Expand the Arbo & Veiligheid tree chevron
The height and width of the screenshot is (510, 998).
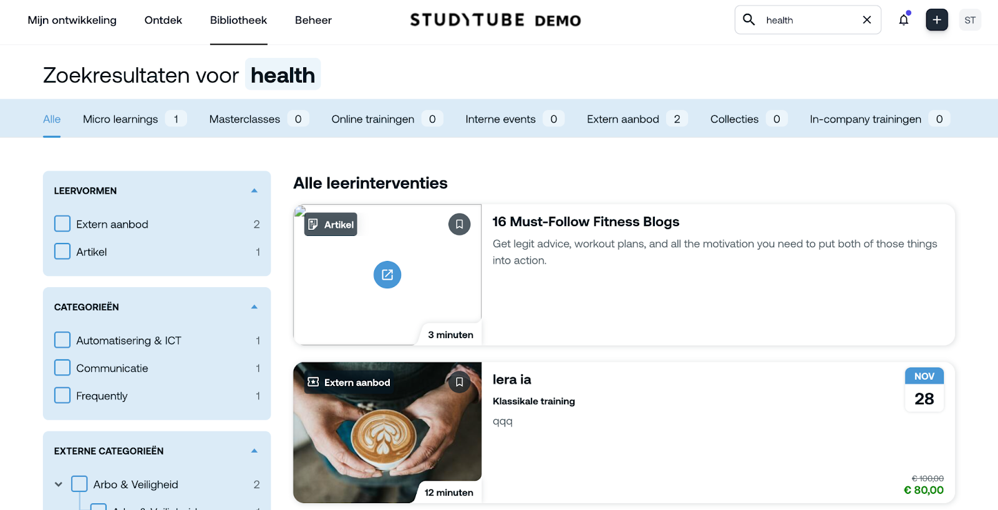click(59, 484)
